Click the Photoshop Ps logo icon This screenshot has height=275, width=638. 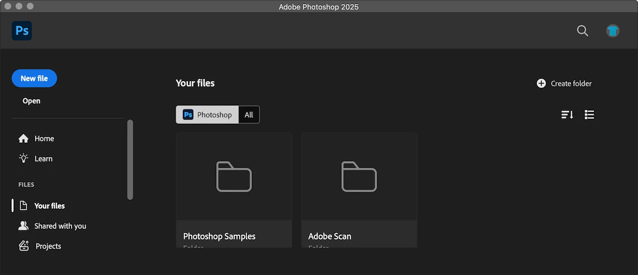click(22, 31)
